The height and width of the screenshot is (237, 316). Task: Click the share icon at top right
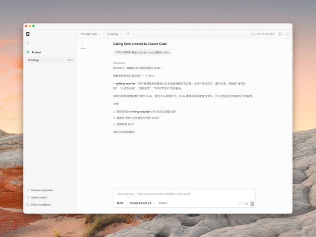click(287, 34)
